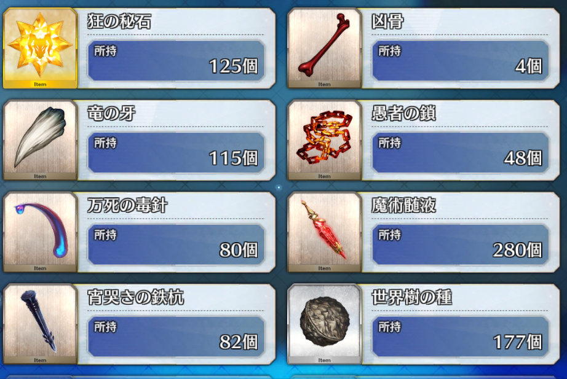Viewport: 567px width, 379px height.
Task: Tap the 魔術髄液 red crystal vial icon
Action: 324,232
